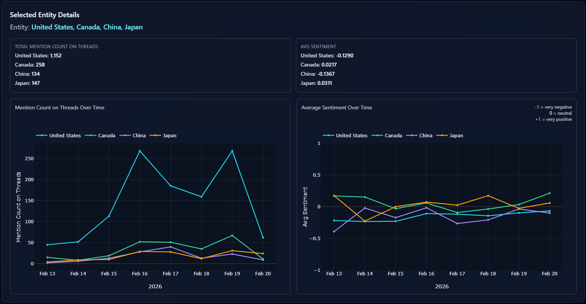Select United States Feb 17 mention count point
Image resolution: width=586 pixels, height=304 pixels.
171,186
